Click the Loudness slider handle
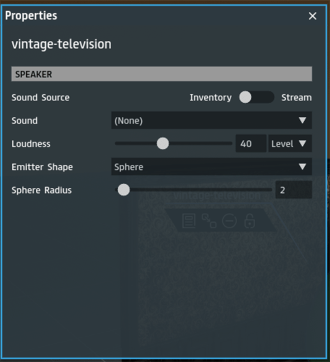 163,144
